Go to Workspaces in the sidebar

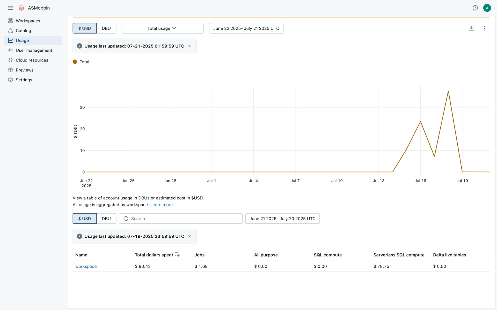click(x=28, y=21)
